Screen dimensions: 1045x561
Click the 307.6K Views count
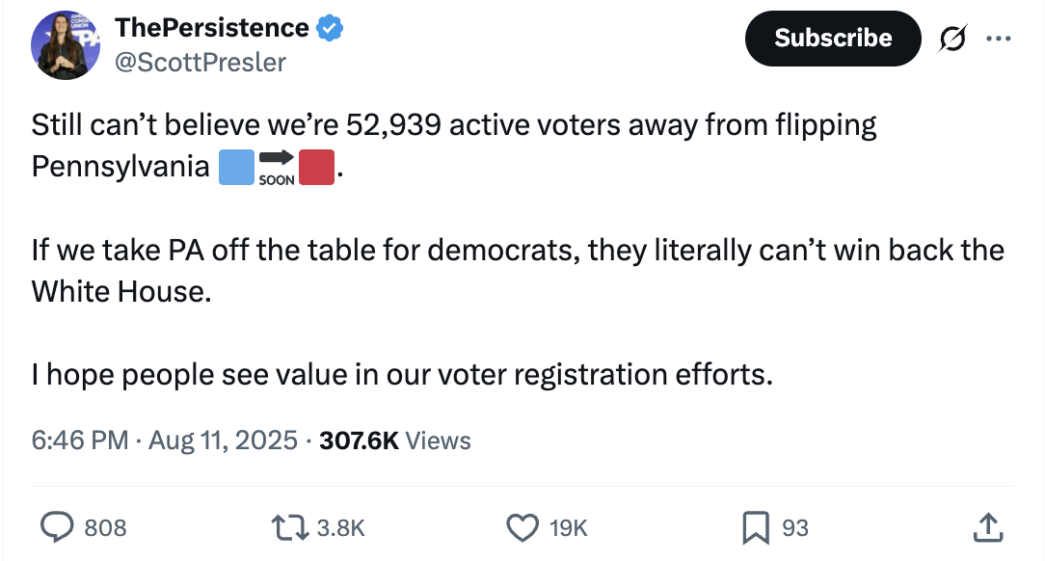point(395,441)
